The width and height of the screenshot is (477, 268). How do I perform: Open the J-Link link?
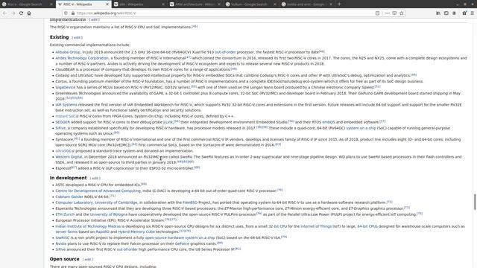pos(168,122)
